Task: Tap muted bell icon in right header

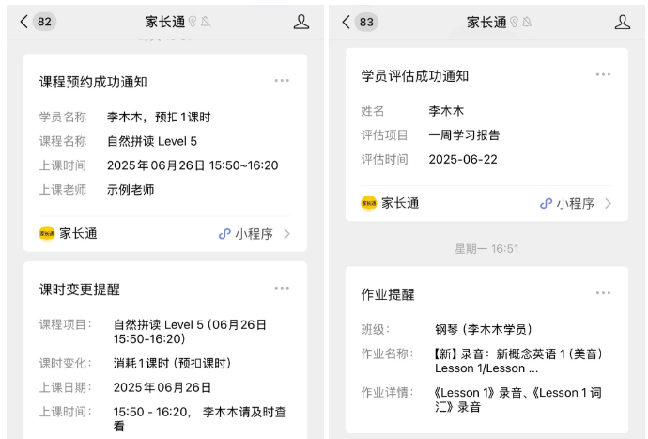Action: (x=527, y=22)
